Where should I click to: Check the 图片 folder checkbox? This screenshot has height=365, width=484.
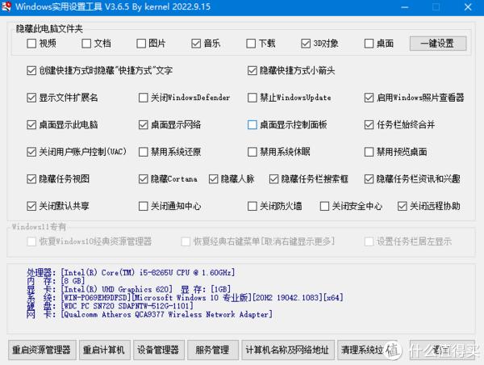click(x=141, y=44)
